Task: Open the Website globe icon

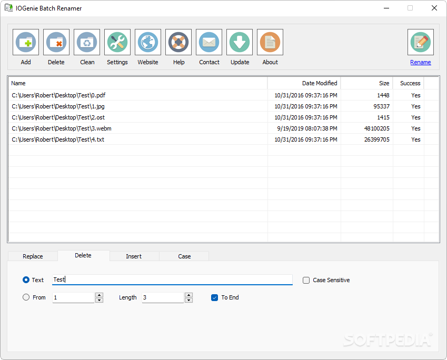Action: point(147,42)
